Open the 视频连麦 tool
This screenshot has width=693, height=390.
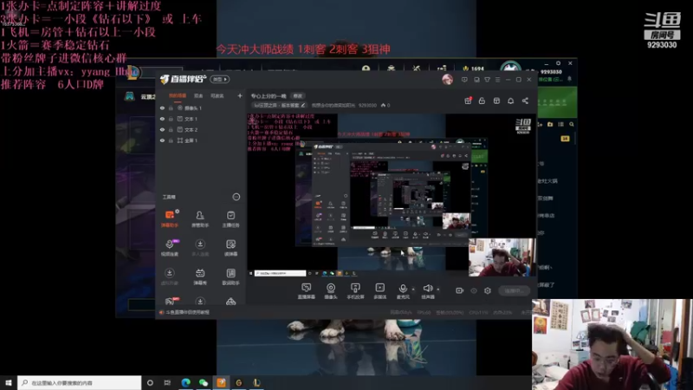[x=170, y=248]
